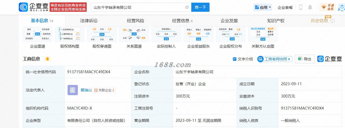Open the 文字介绍 link
This screenshot has height=128, width=345.
click(x=243, y=59)
